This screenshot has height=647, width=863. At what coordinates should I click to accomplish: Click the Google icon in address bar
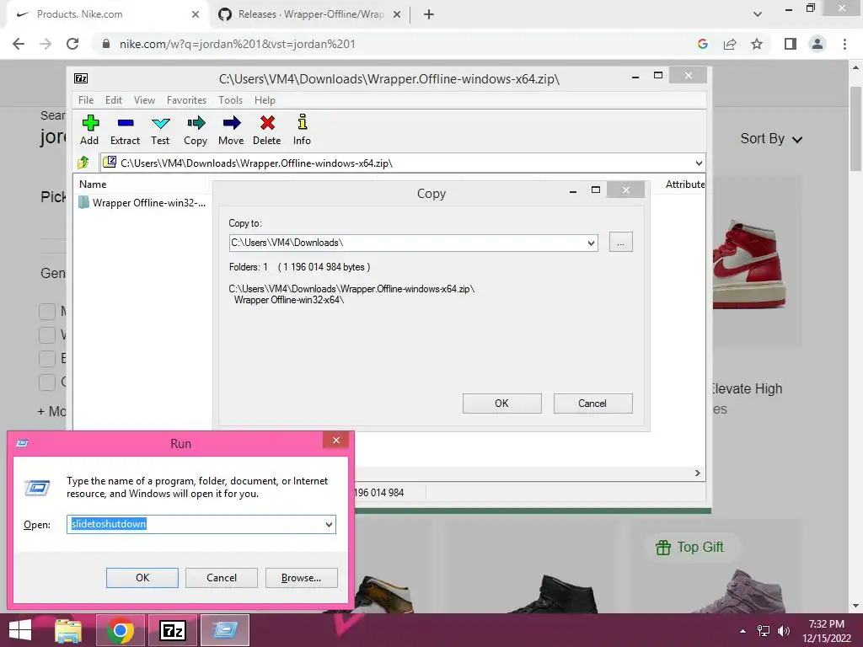(702, 44)
